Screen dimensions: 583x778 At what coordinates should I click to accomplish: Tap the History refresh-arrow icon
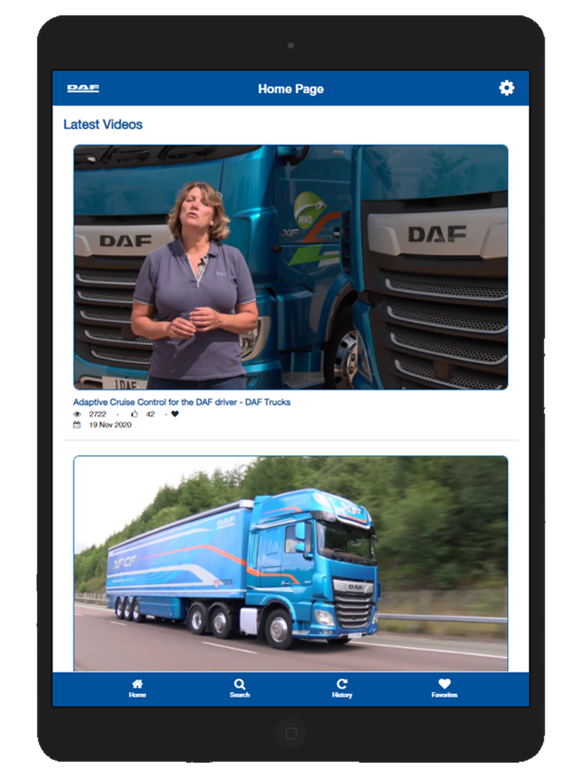(x=342, y=684)
